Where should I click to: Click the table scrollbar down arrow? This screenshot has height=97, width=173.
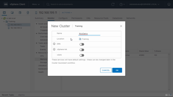coord(169,89)
